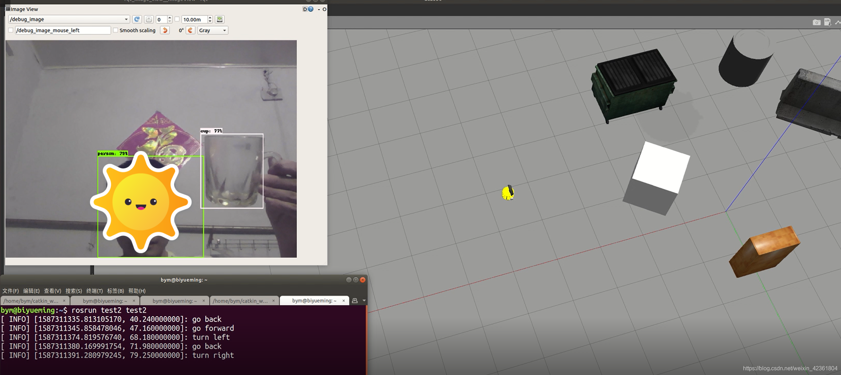This screenshot has width=841, height=375.
Task: Click the 'person: 79%' detection label
Action: click(x=113, y=153)
